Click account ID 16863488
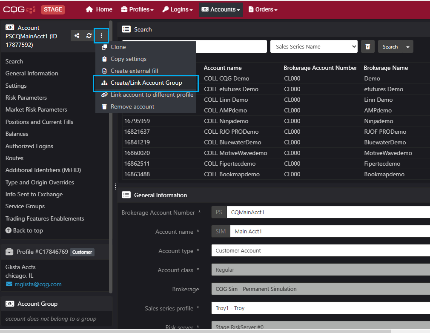Image resolution: width=430 pixels, height=333 pixels. [x=137, y=175]
